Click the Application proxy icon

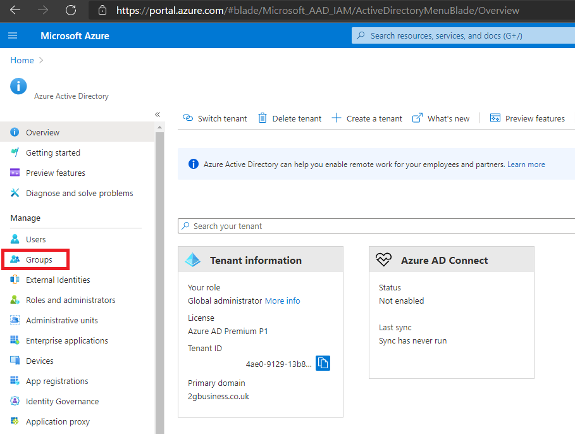15,421
